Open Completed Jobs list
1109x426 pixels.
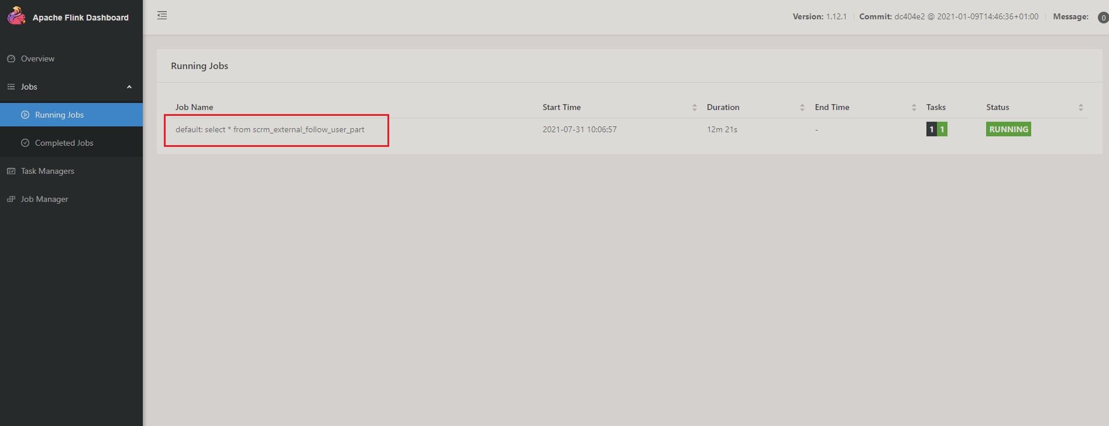tap(71, 143)
